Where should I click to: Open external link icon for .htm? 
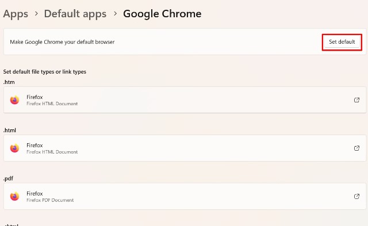coord(356,100)
